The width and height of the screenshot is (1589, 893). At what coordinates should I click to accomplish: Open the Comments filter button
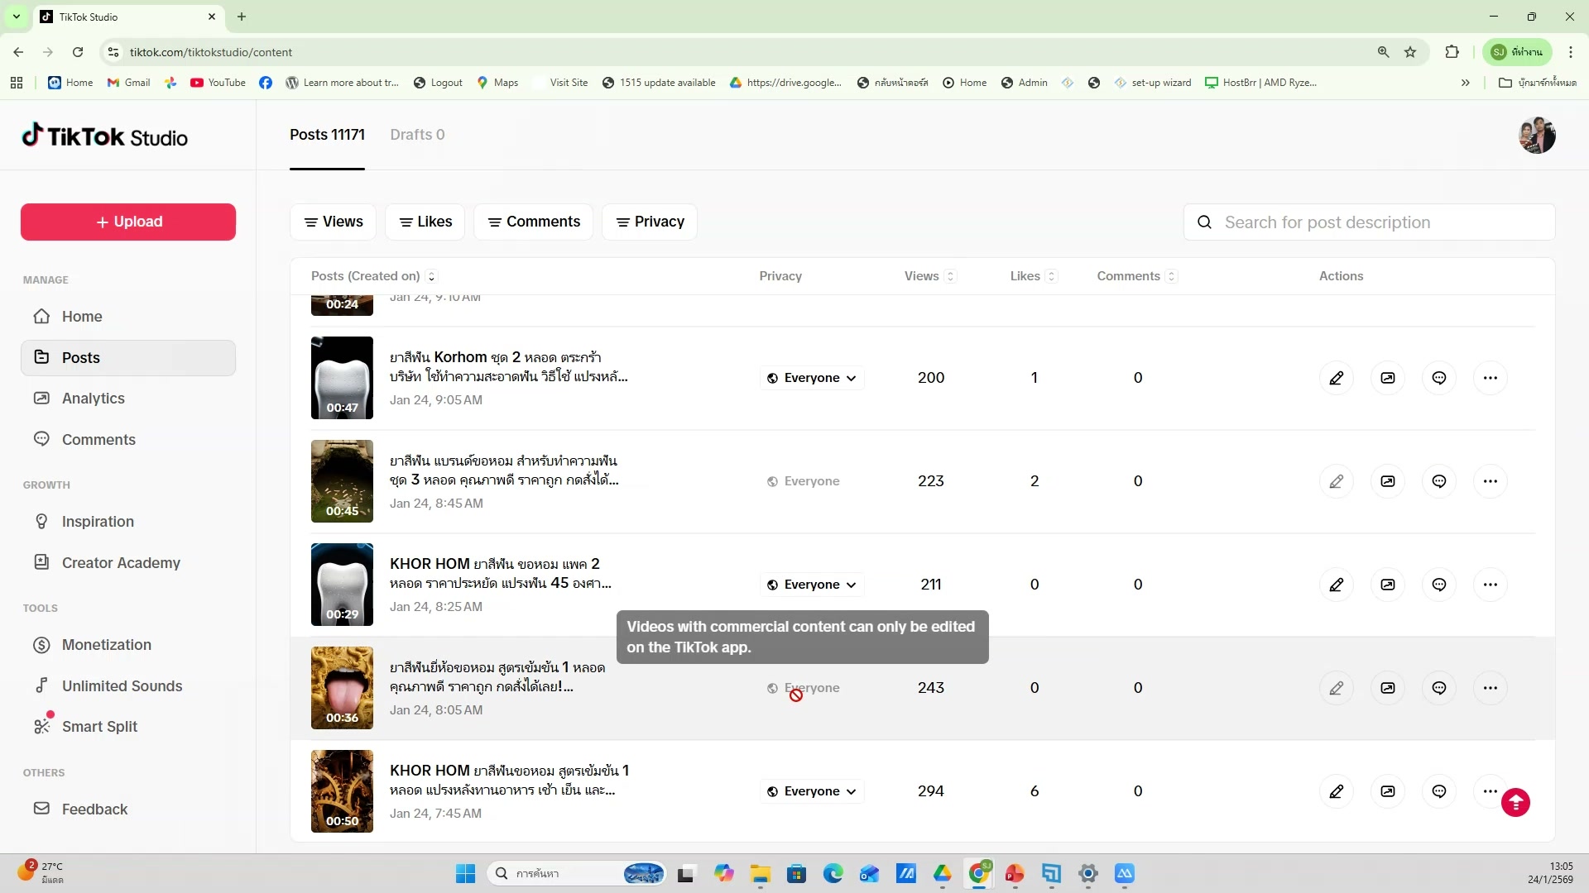[x=533, y=222]
